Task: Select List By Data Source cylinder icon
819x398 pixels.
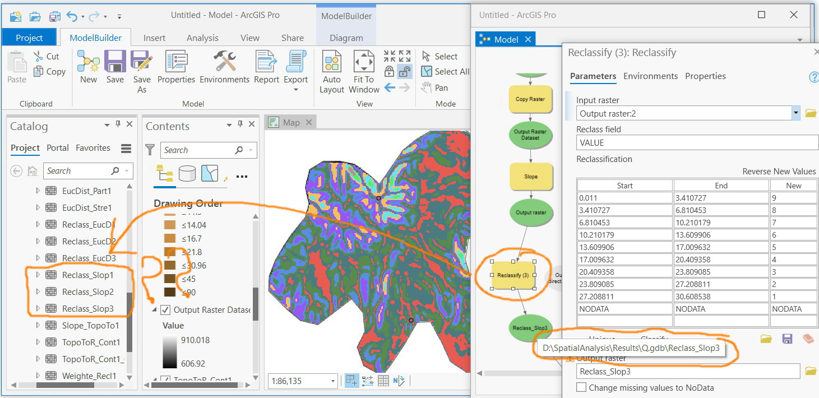Action: (x=187, y=174)
